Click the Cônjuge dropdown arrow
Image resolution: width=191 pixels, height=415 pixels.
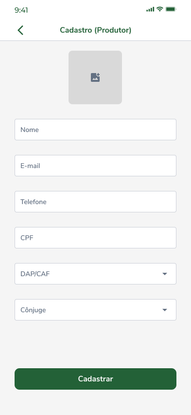tap(165, 310)
